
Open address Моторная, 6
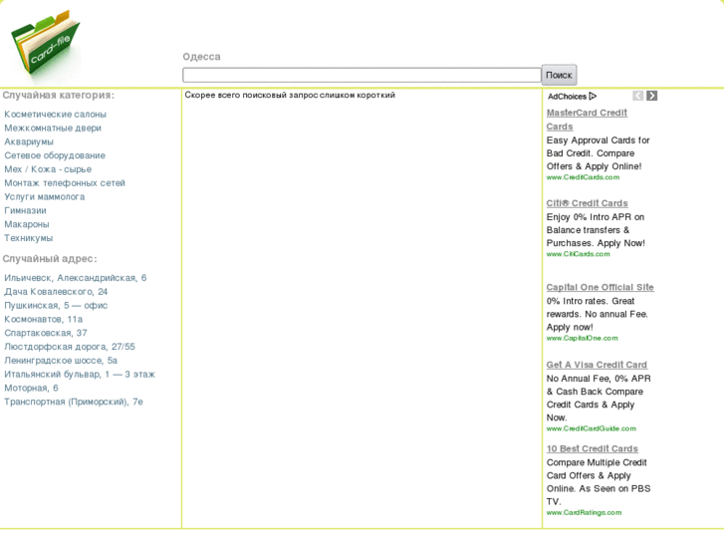31,389
